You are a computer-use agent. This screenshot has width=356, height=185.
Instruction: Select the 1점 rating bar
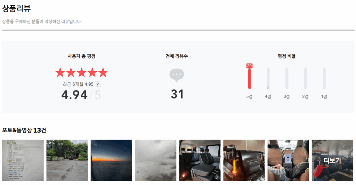coord(324,78)
